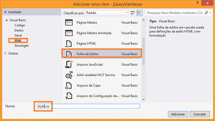Click the Arquivo JavaScript JS icon
This screenshot has width=215, height=121.
tap(69, 64)
